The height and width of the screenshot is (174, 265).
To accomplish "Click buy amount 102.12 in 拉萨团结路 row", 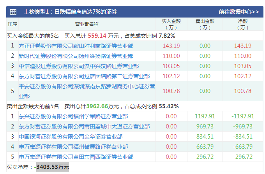I will (x=171, y=76).
